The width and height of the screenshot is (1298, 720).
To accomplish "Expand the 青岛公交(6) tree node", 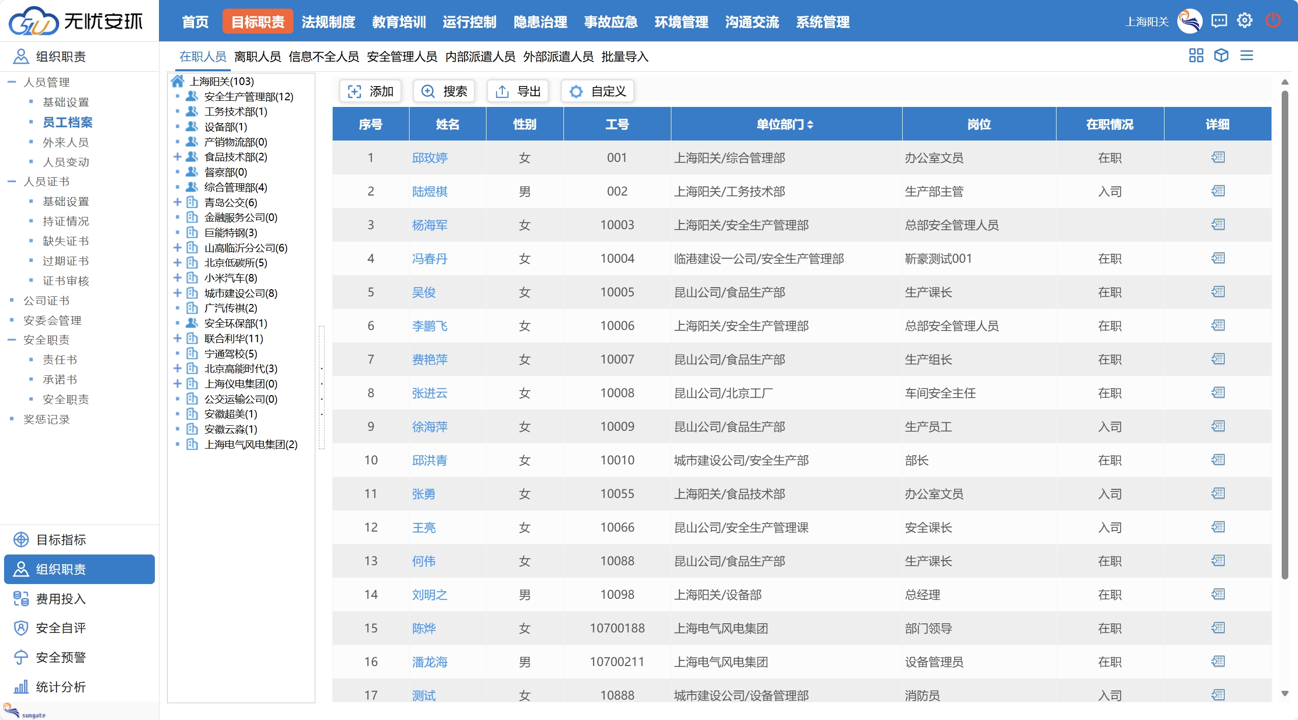I will click(x=177, y=202).
